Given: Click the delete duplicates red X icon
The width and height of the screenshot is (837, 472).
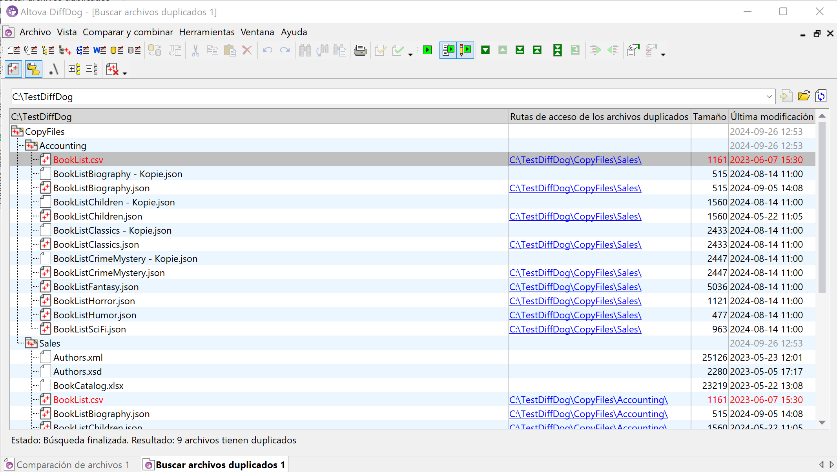Looking at the screenshot, I should tap(112, 69).
